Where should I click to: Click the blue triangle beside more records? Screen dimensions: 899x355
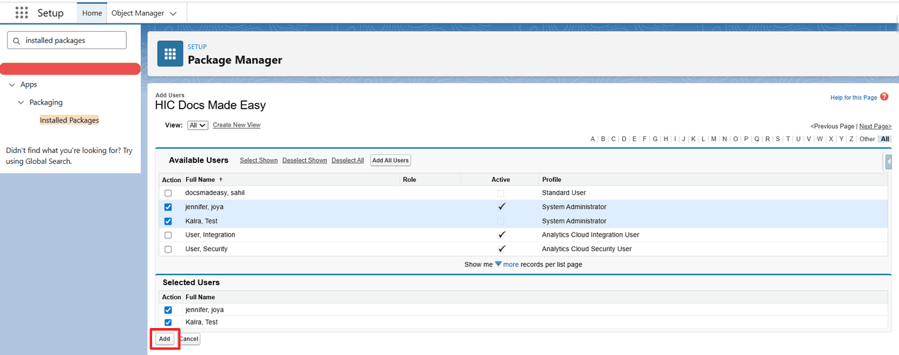[x=498, y=264]
